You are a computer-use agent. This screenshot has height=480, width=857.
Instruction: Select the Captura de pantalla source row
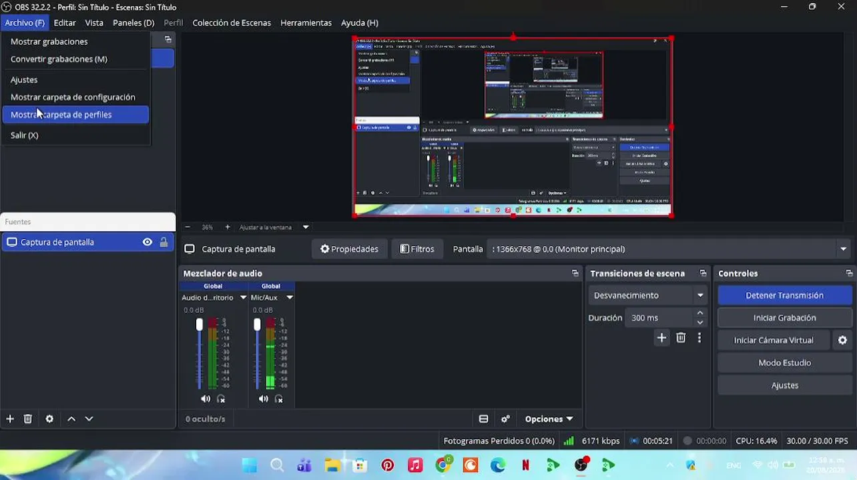[87, 242]
